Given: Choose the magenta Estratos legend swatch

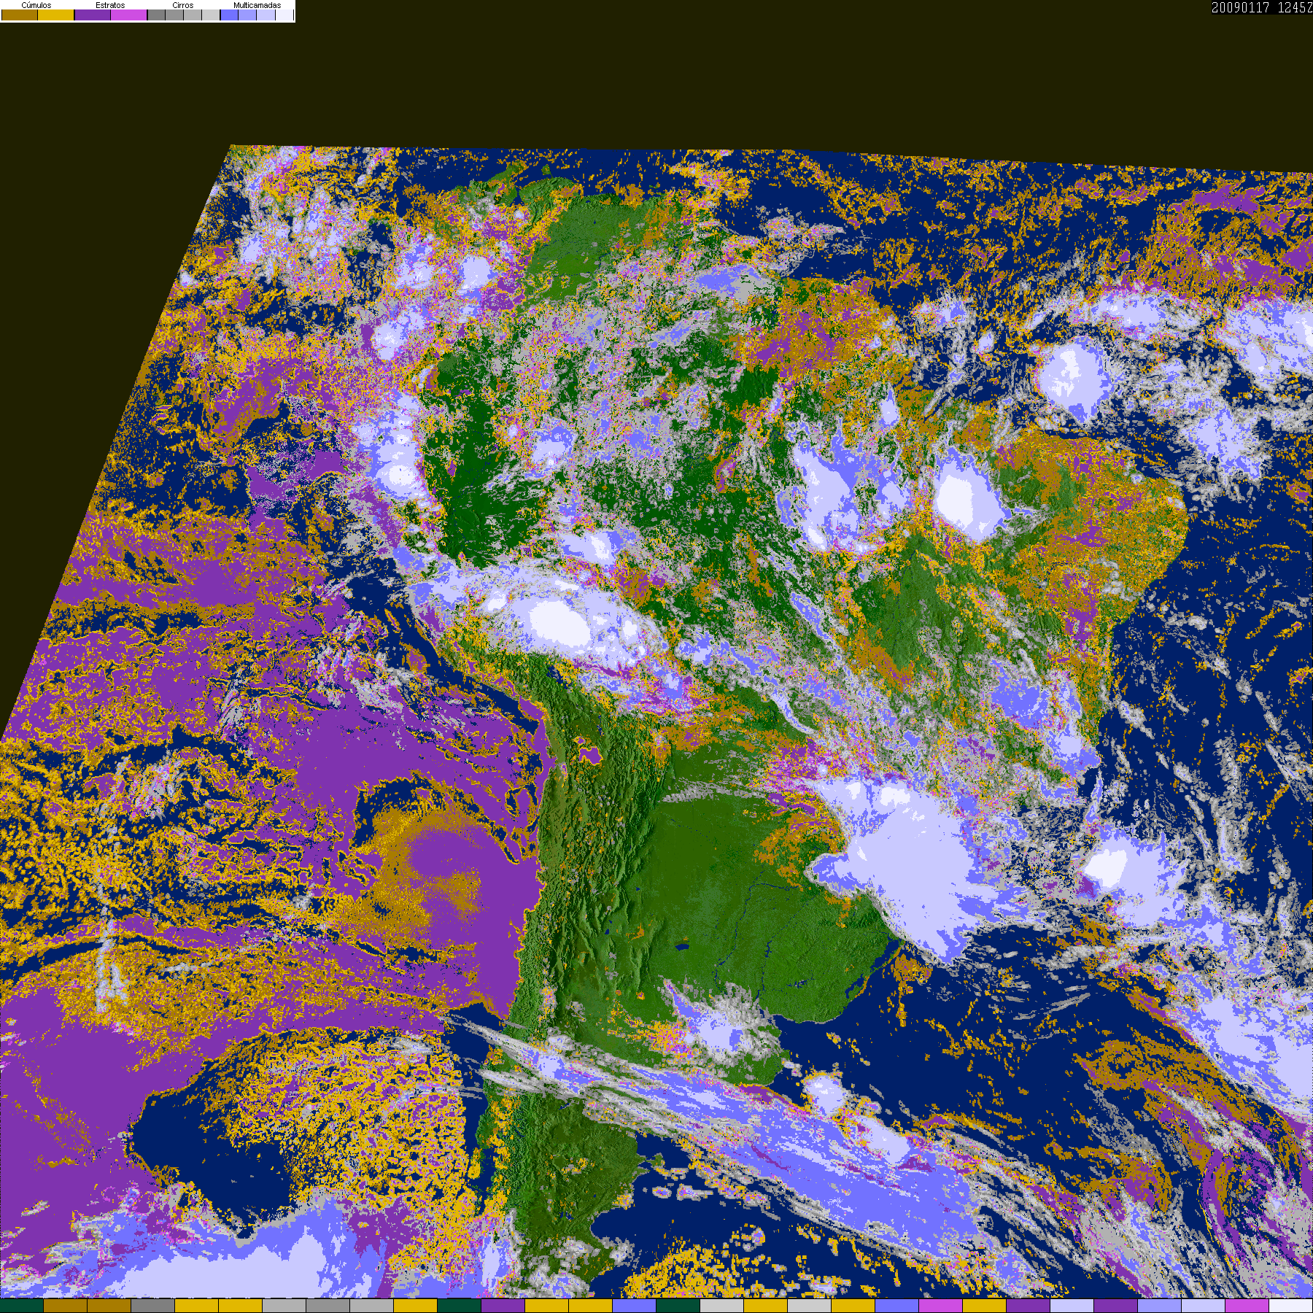Looking at the screenshot, I should (129, 15).
